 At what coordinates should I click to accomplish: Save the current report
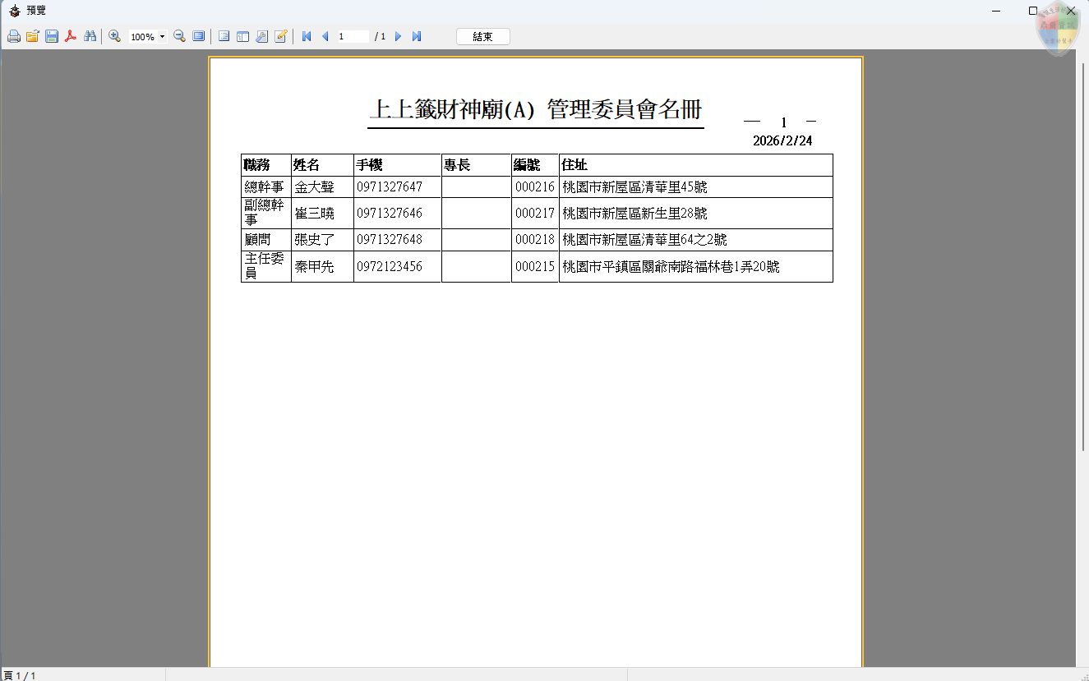pos(52,36)
